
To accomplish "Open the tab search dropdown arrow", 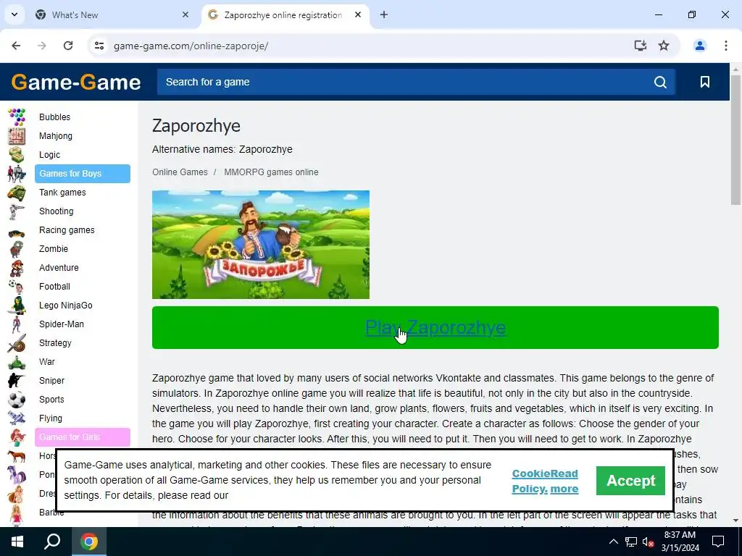I will coord(14,14).
